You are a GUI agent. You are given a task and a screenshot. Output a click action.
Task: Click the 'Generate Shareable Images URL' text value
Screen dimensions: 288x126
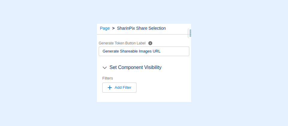[x=131, y=51]
